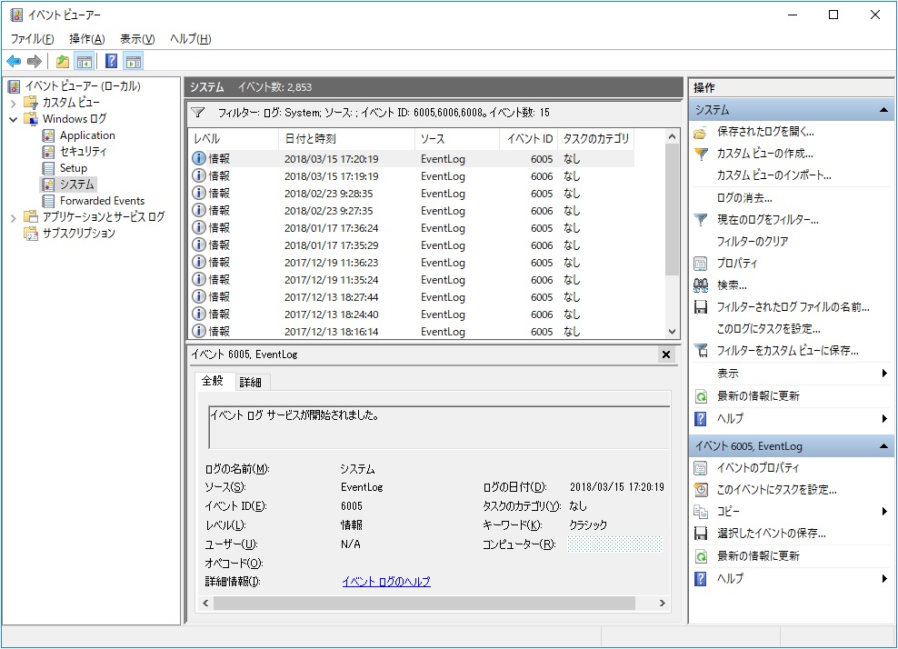The width and height of the screenshot is (898, 649).
Task: Collapse the イベント 6005, EventLog section arrow
Action: (x=883, y=446)
